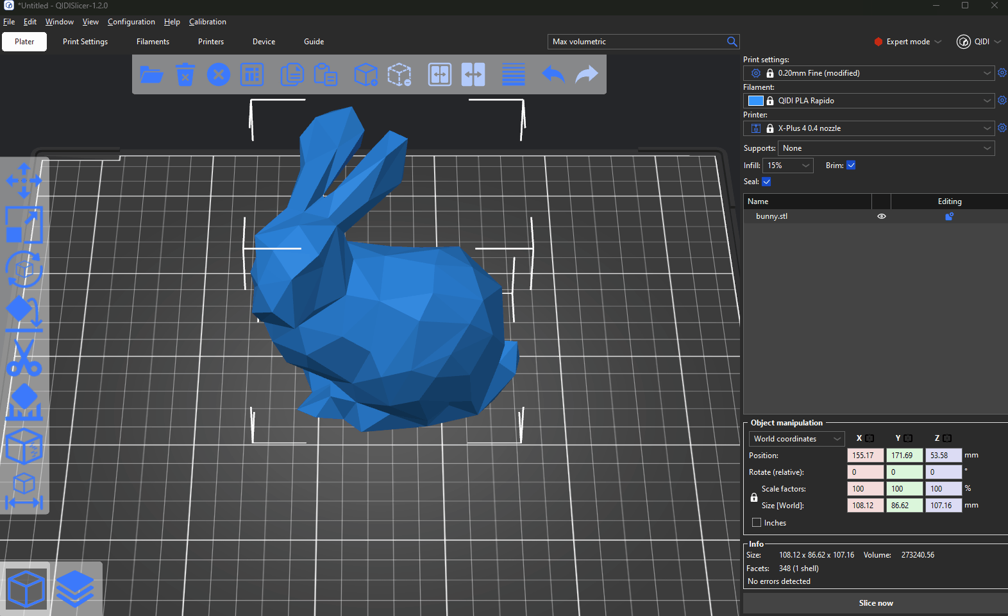Image resolution: width=1008 pixels, height=616 pixels.
Task: Click the Redo arrow icon
Action: 587,74
